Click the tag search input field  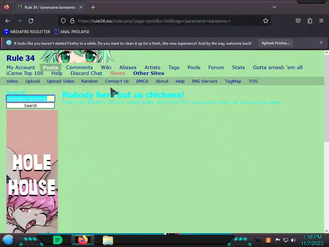31,98
